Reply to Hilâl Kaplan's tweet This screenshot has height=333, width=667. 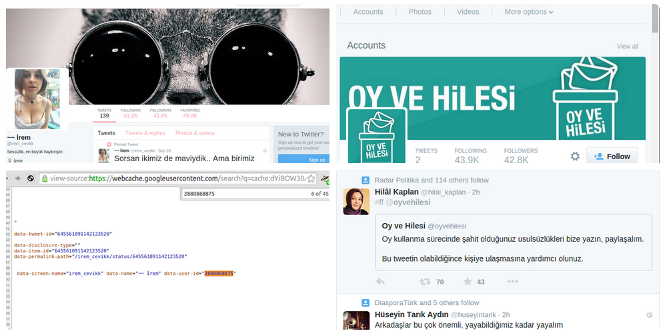381,282
